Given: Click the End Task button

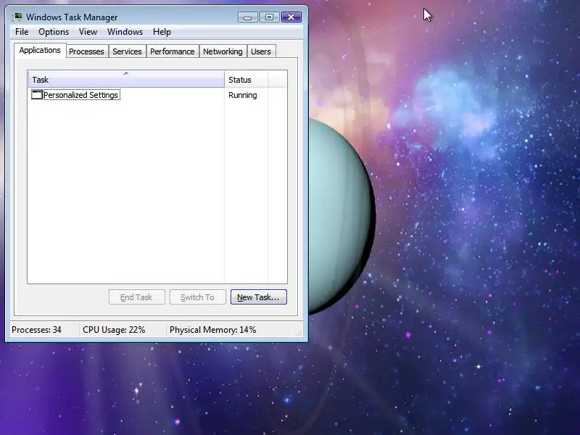Looking at the screenshot, I should [x=137, y=297].
